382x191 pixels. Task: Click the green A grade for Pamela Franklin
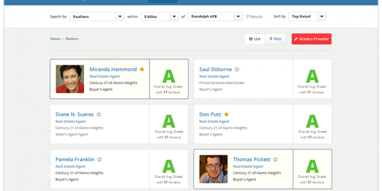169,167
